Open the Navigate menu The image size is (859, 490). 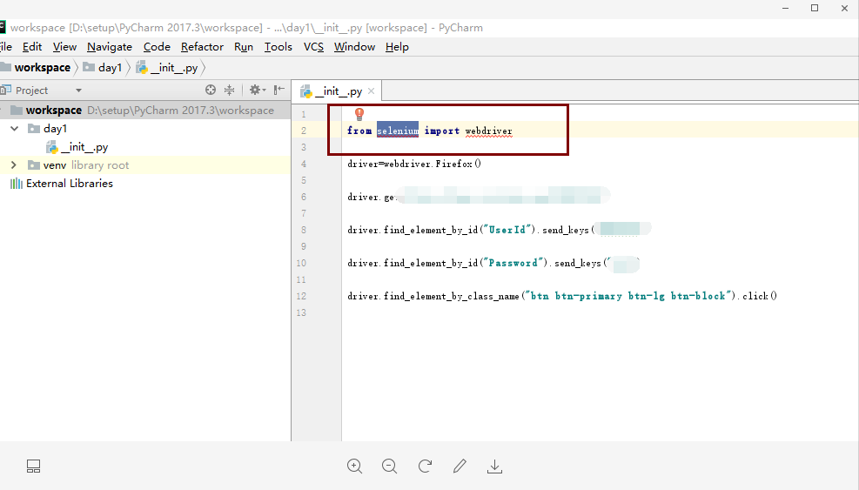110,47
